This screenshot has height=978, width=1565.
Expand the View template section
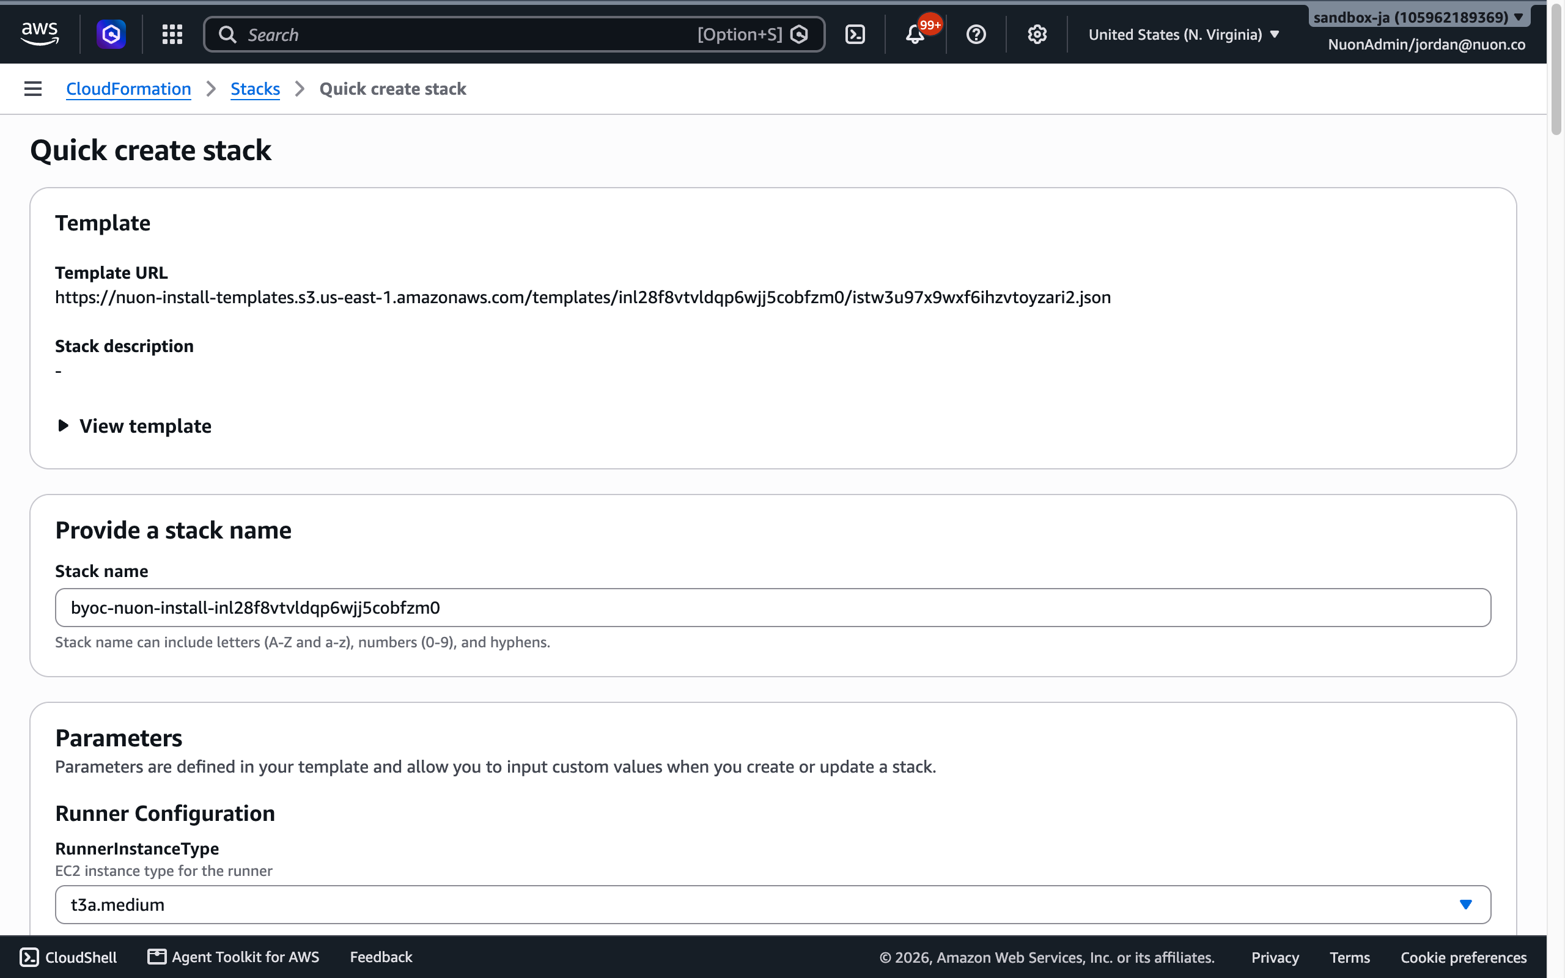pos(134,425)
